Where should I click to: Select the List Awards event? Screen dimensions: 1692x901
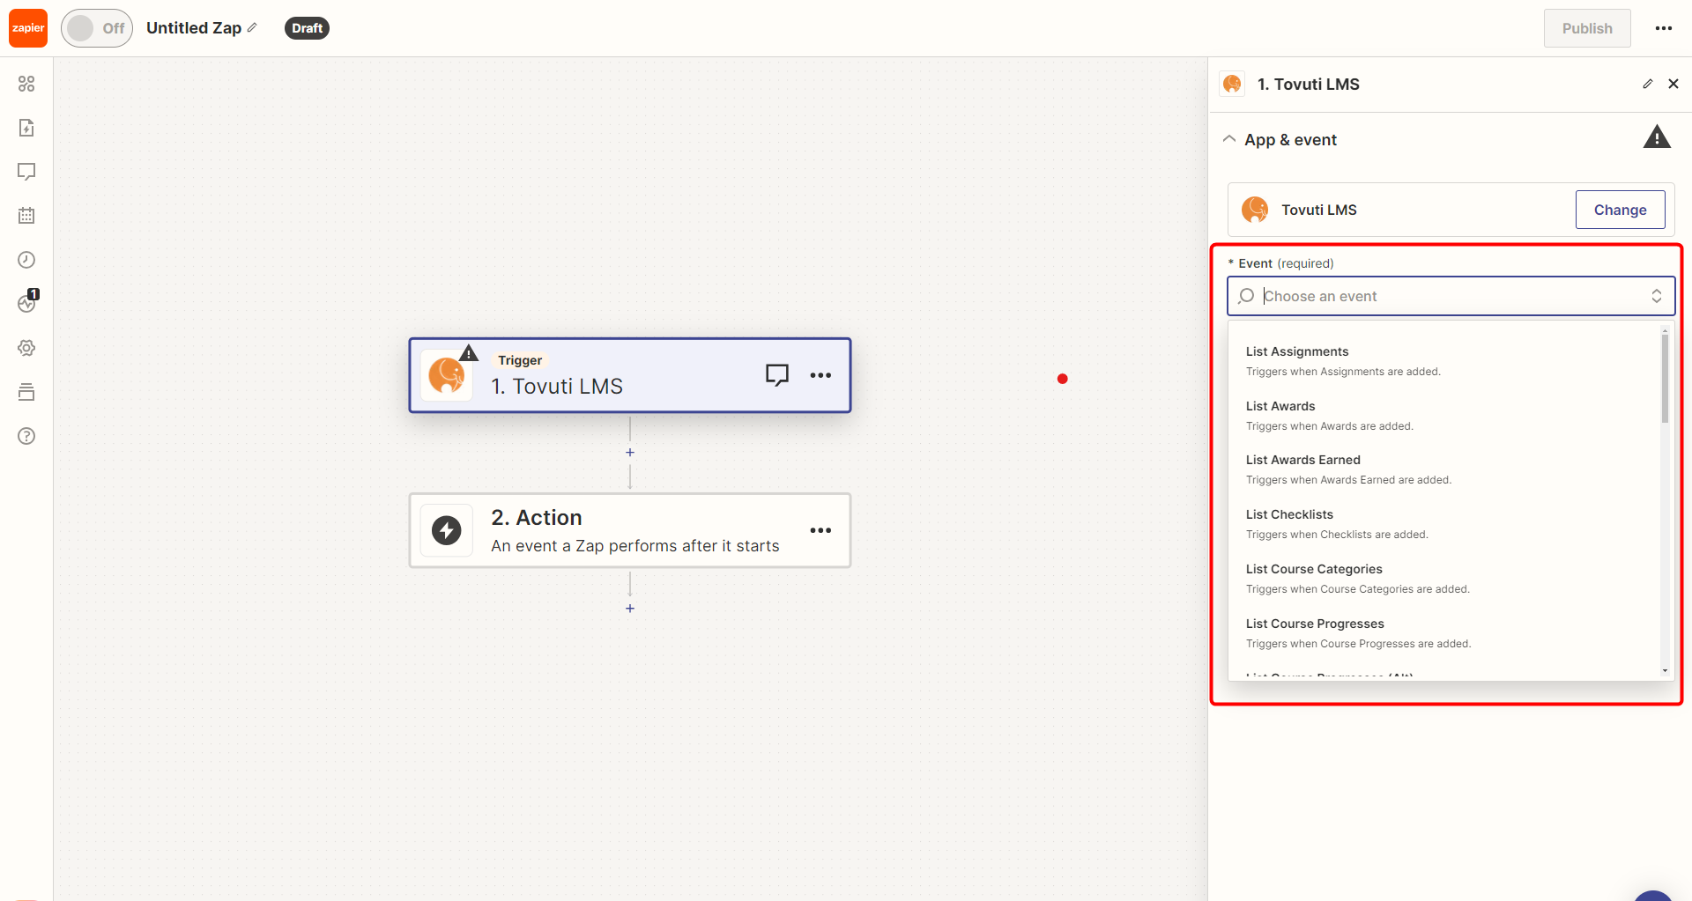(1445, 416)
